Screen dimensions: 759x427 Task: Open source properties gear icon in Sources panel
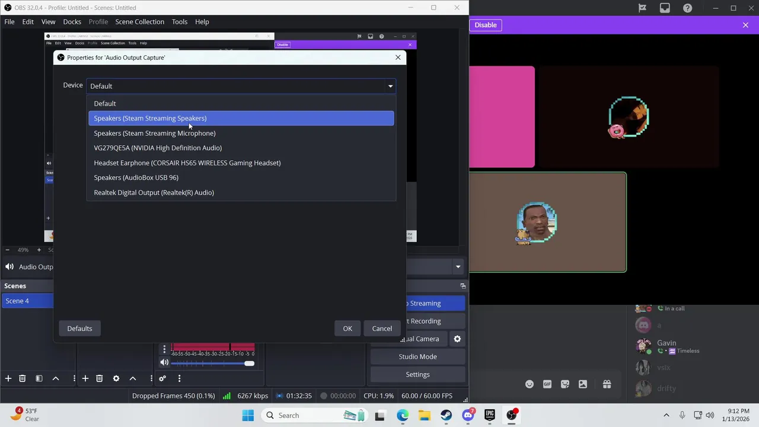click(116, 378)
